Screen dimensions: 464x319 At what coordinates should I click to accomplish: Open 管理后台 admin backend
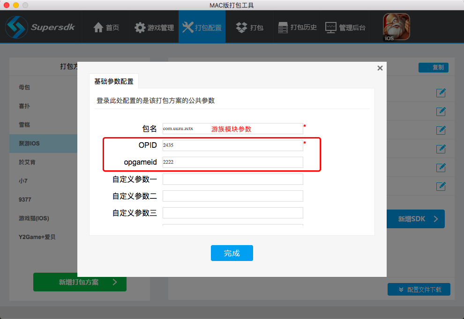345,28
